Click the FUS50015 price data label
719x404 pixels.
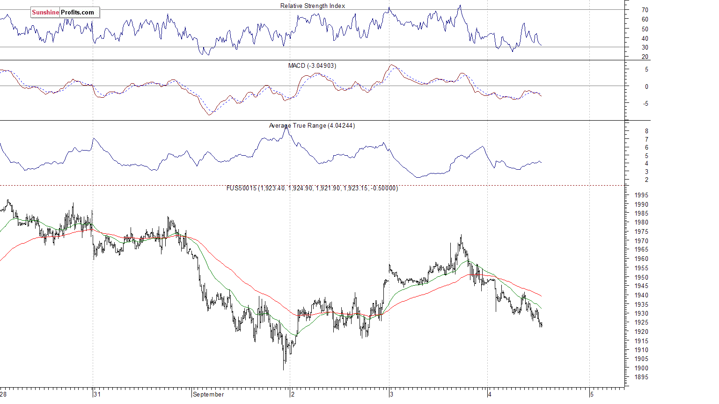(x=312, y=188)
